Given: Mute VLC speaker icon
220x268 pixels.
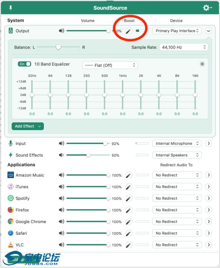Looking at the screenshot, I should (x=61, y=245).
